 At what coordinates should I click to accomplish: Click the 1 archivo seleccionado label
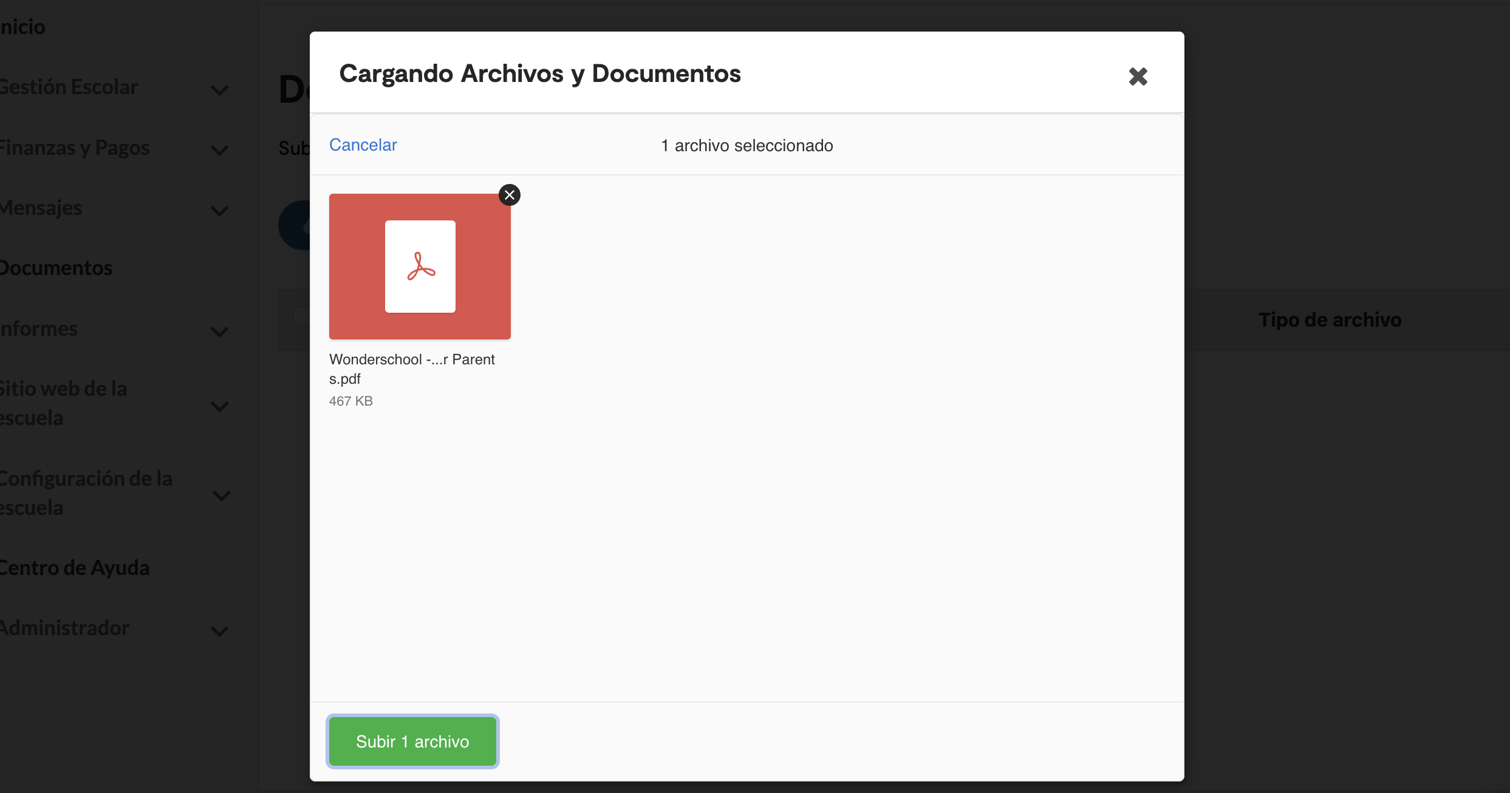click(747, 146)
